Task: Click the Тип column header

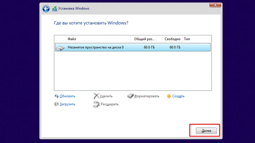Action: (196, 39)
